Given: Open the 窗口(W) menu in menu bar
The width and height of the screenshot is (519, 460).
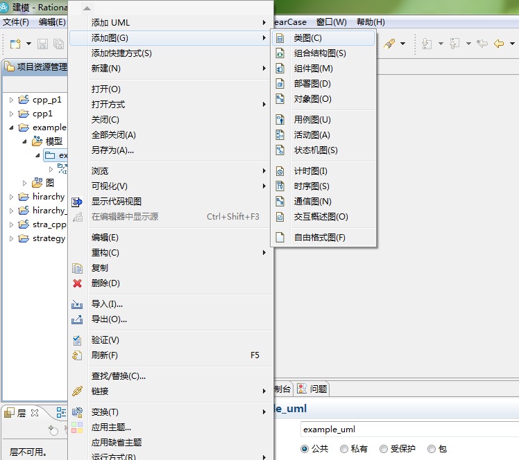Looking at the screenshot, I should pyautogui.click(x=331, y=22).
